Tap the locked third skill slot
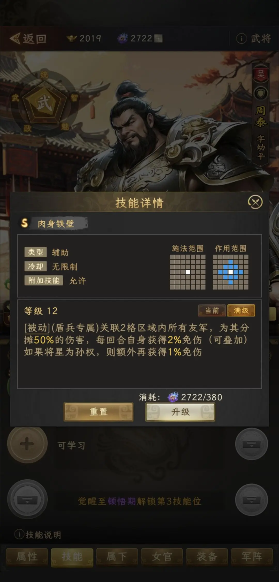The width and height of the screenshot is (279, 582). click(27, 499)
